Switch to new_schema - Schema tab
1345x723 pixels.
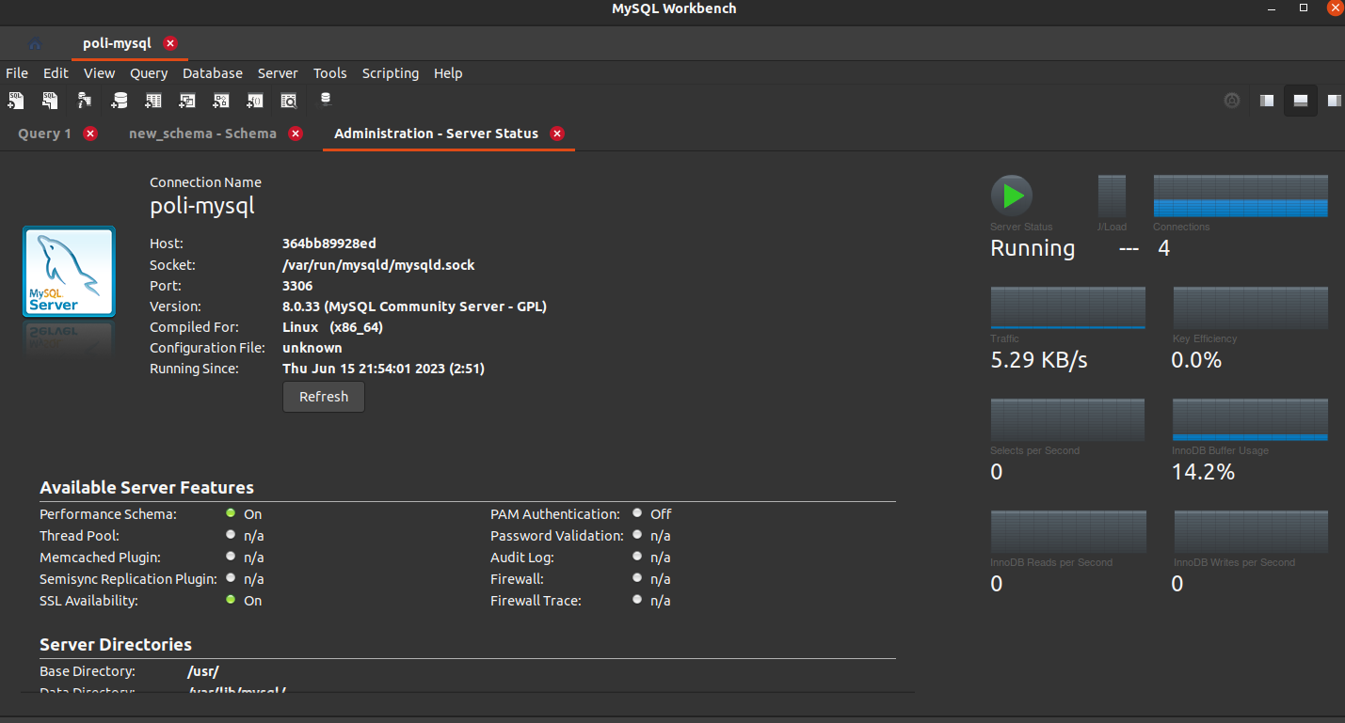click(x=202, y=134)
